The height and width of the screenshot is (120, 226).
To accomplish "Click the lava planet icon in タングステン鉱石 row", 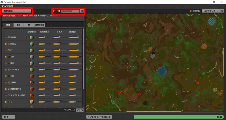I will (x=31, y=95).
